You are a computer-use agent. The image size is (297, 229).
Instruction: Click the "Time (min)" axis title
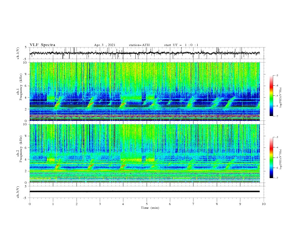[150, 208]
